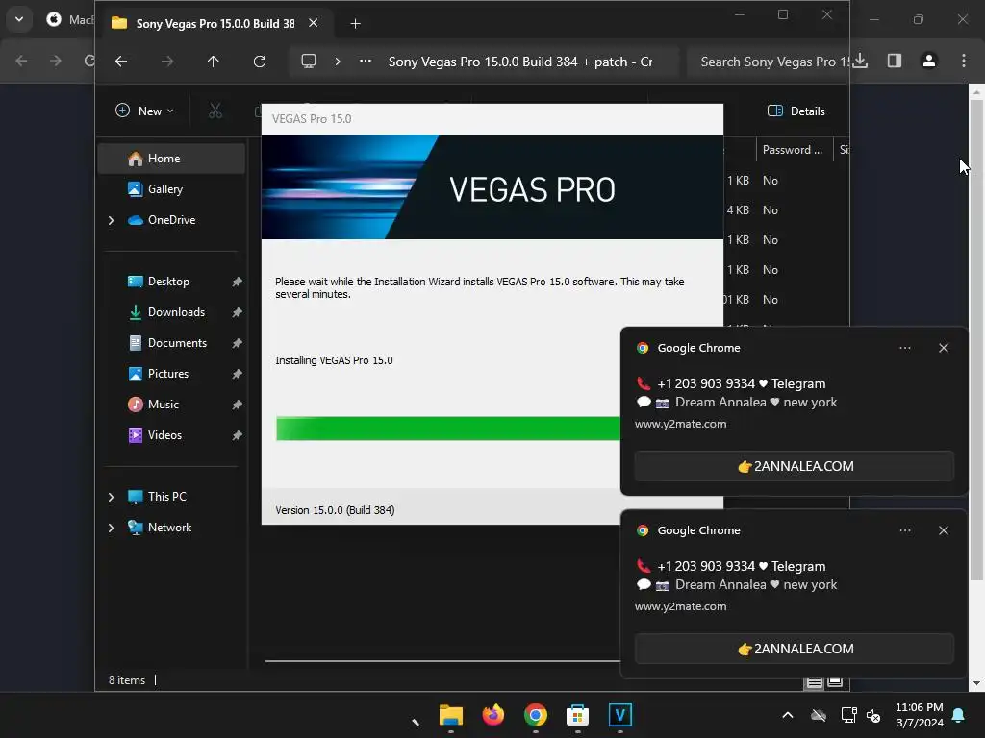Open hidden path ellipsis in address bar

[x=366, y=61]
